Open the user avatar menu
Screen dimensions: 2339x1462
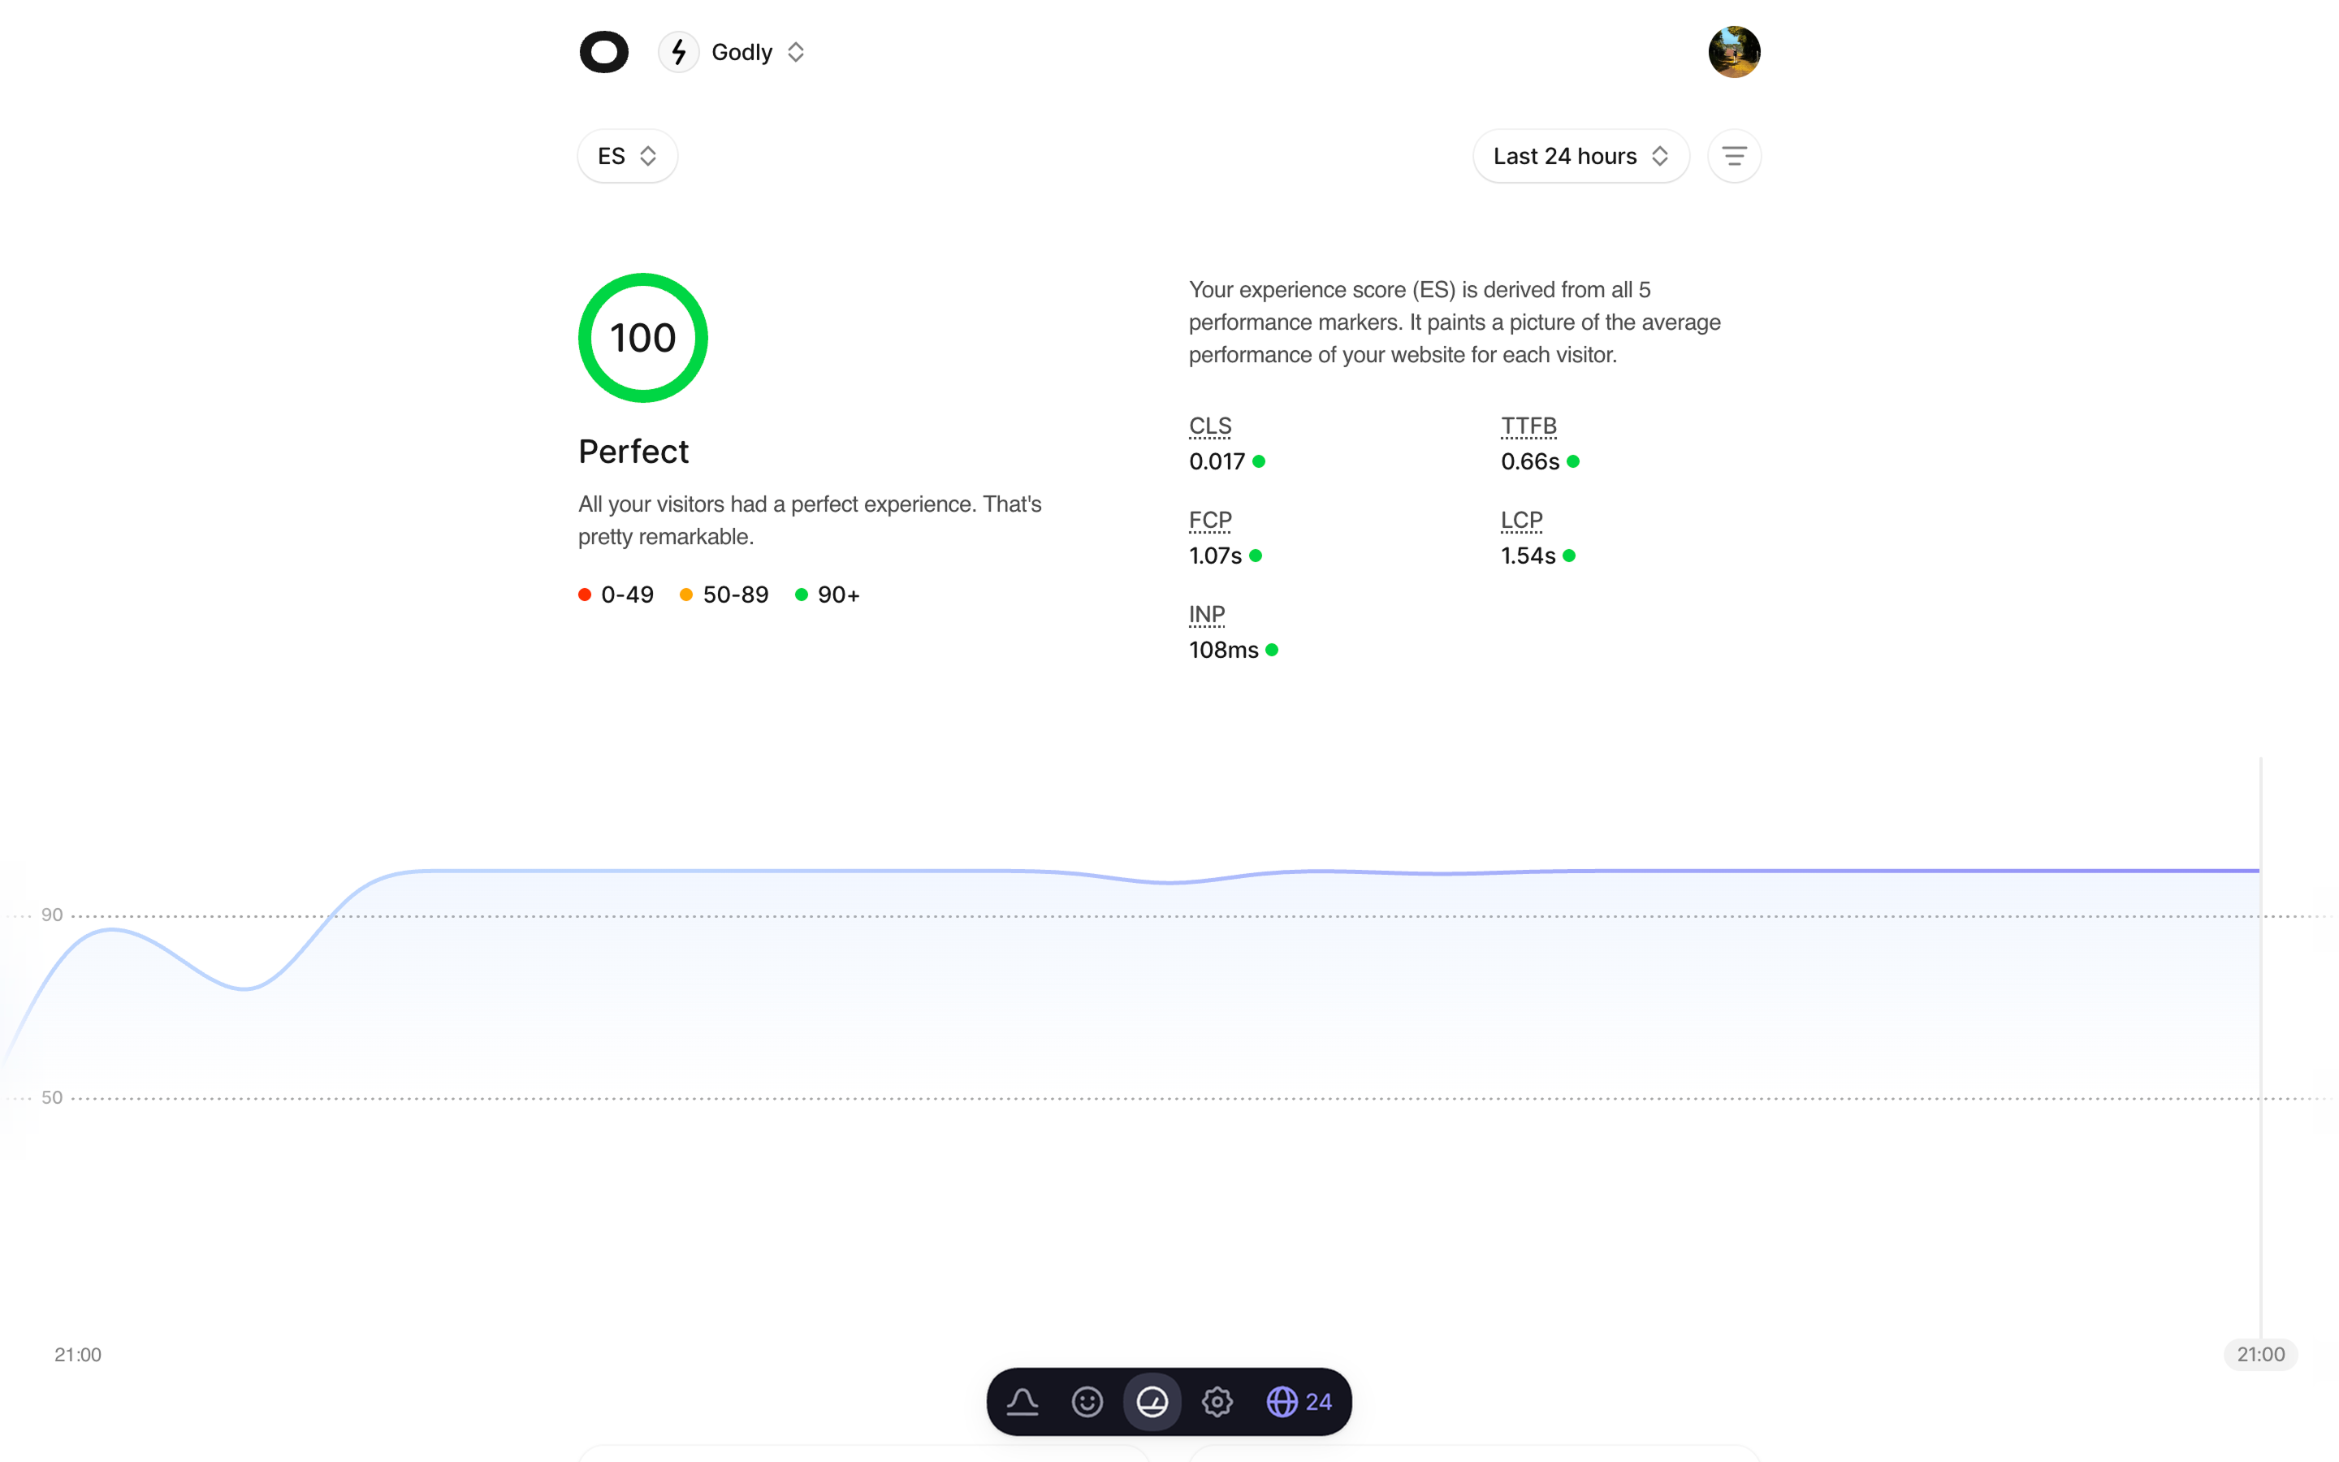click(x=1734, y=52)
